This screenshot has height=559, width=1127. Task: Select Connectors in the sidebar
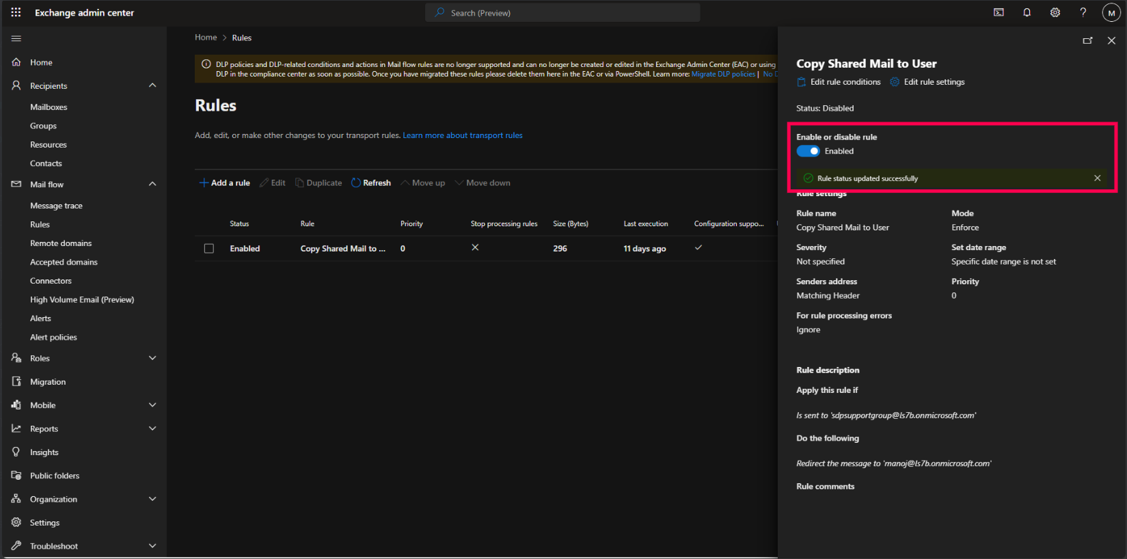pyautogui.click(x=51, y=281)
